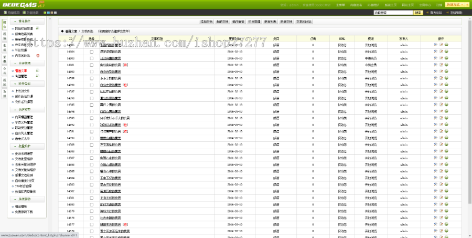
Task: Click the quick-attribute icon in row 14595
Action: (435, 105)
